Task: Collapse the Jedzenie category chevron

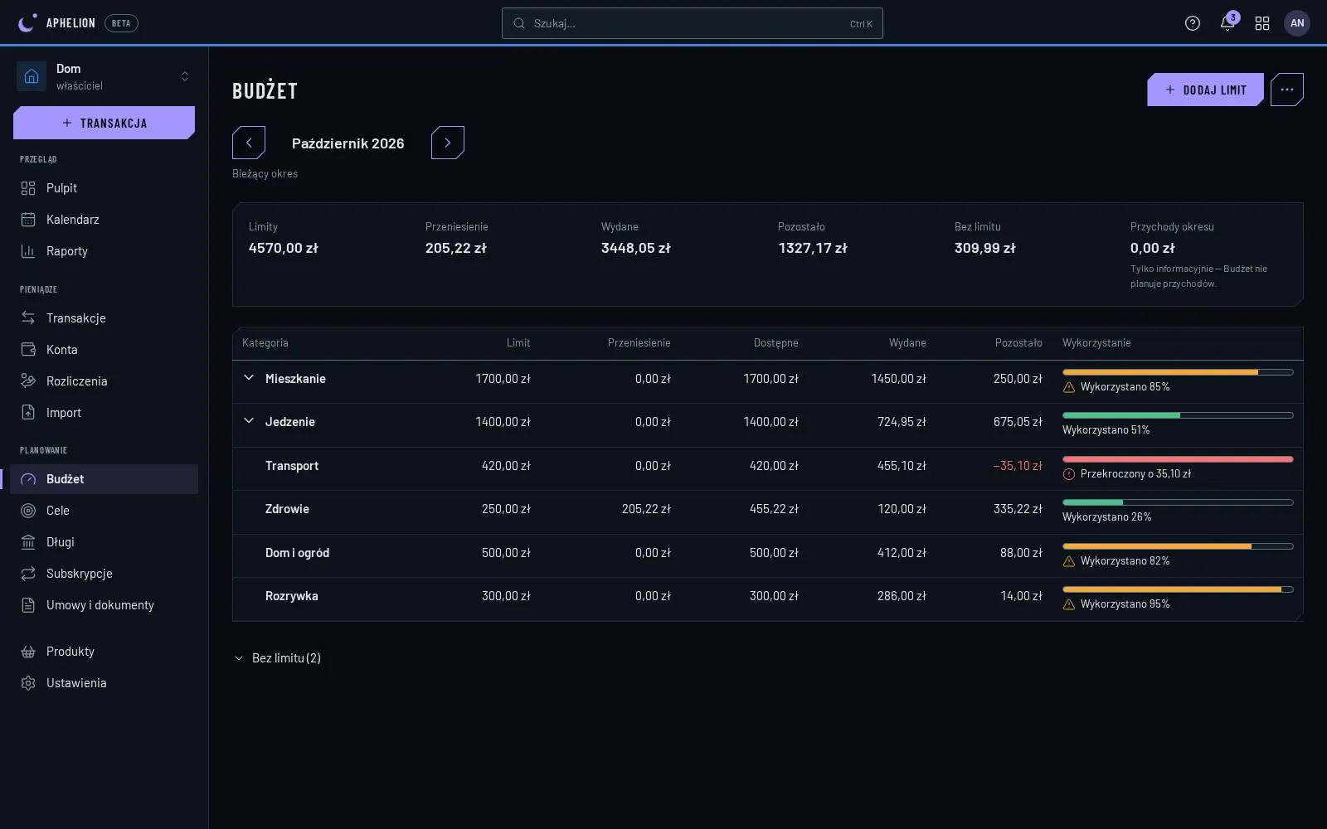Action: (x=249, y=421)
